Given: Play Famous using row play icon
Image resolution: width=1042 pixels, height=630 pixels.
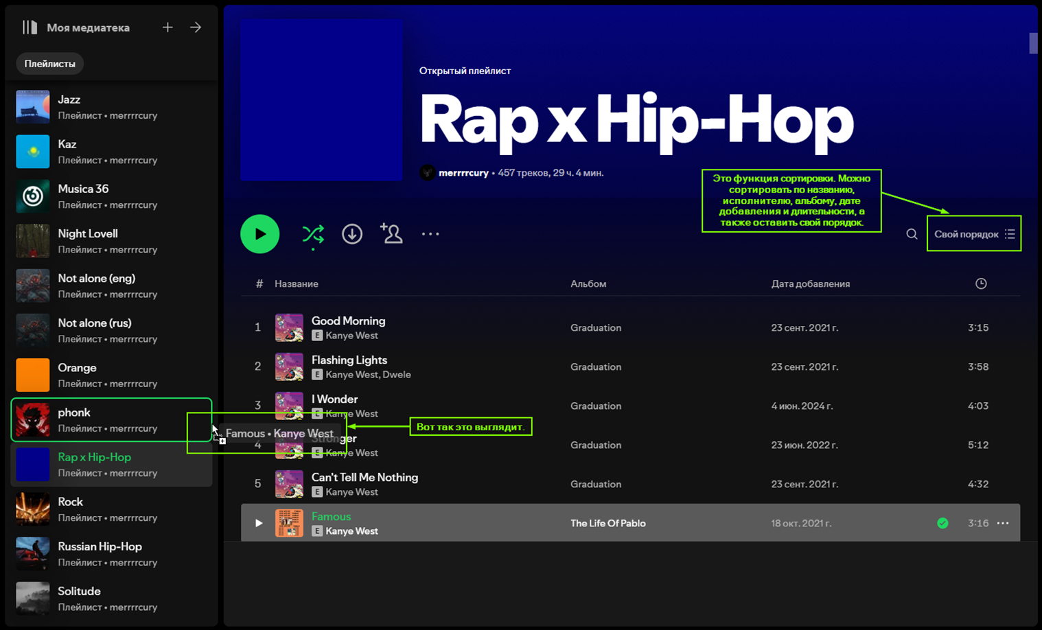Looking at the screenshot, I should coord(259,523).
